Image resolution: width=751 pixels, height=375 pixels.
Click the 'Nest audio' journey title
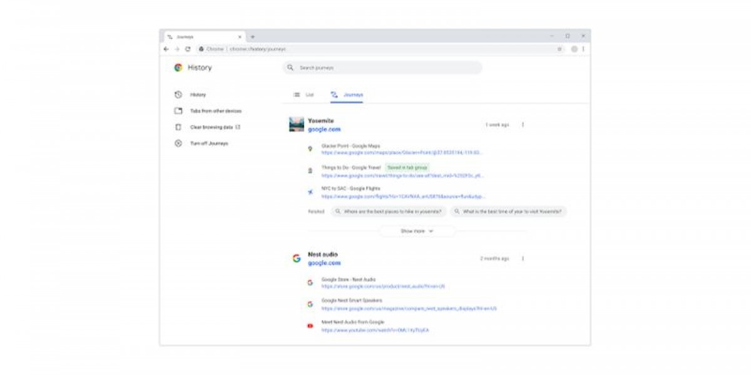(x=323, y=254)
